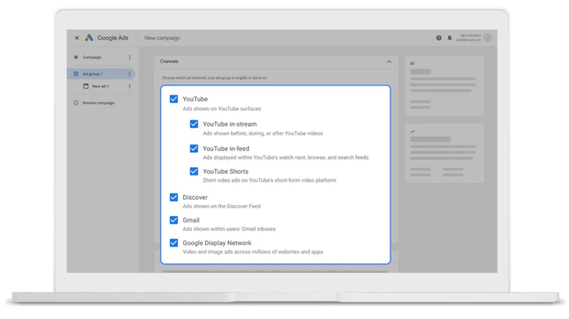Screen dimensions: 569x319
Task: Toggle the YouTube Shorts checkbox
Action: click(194, 172)
